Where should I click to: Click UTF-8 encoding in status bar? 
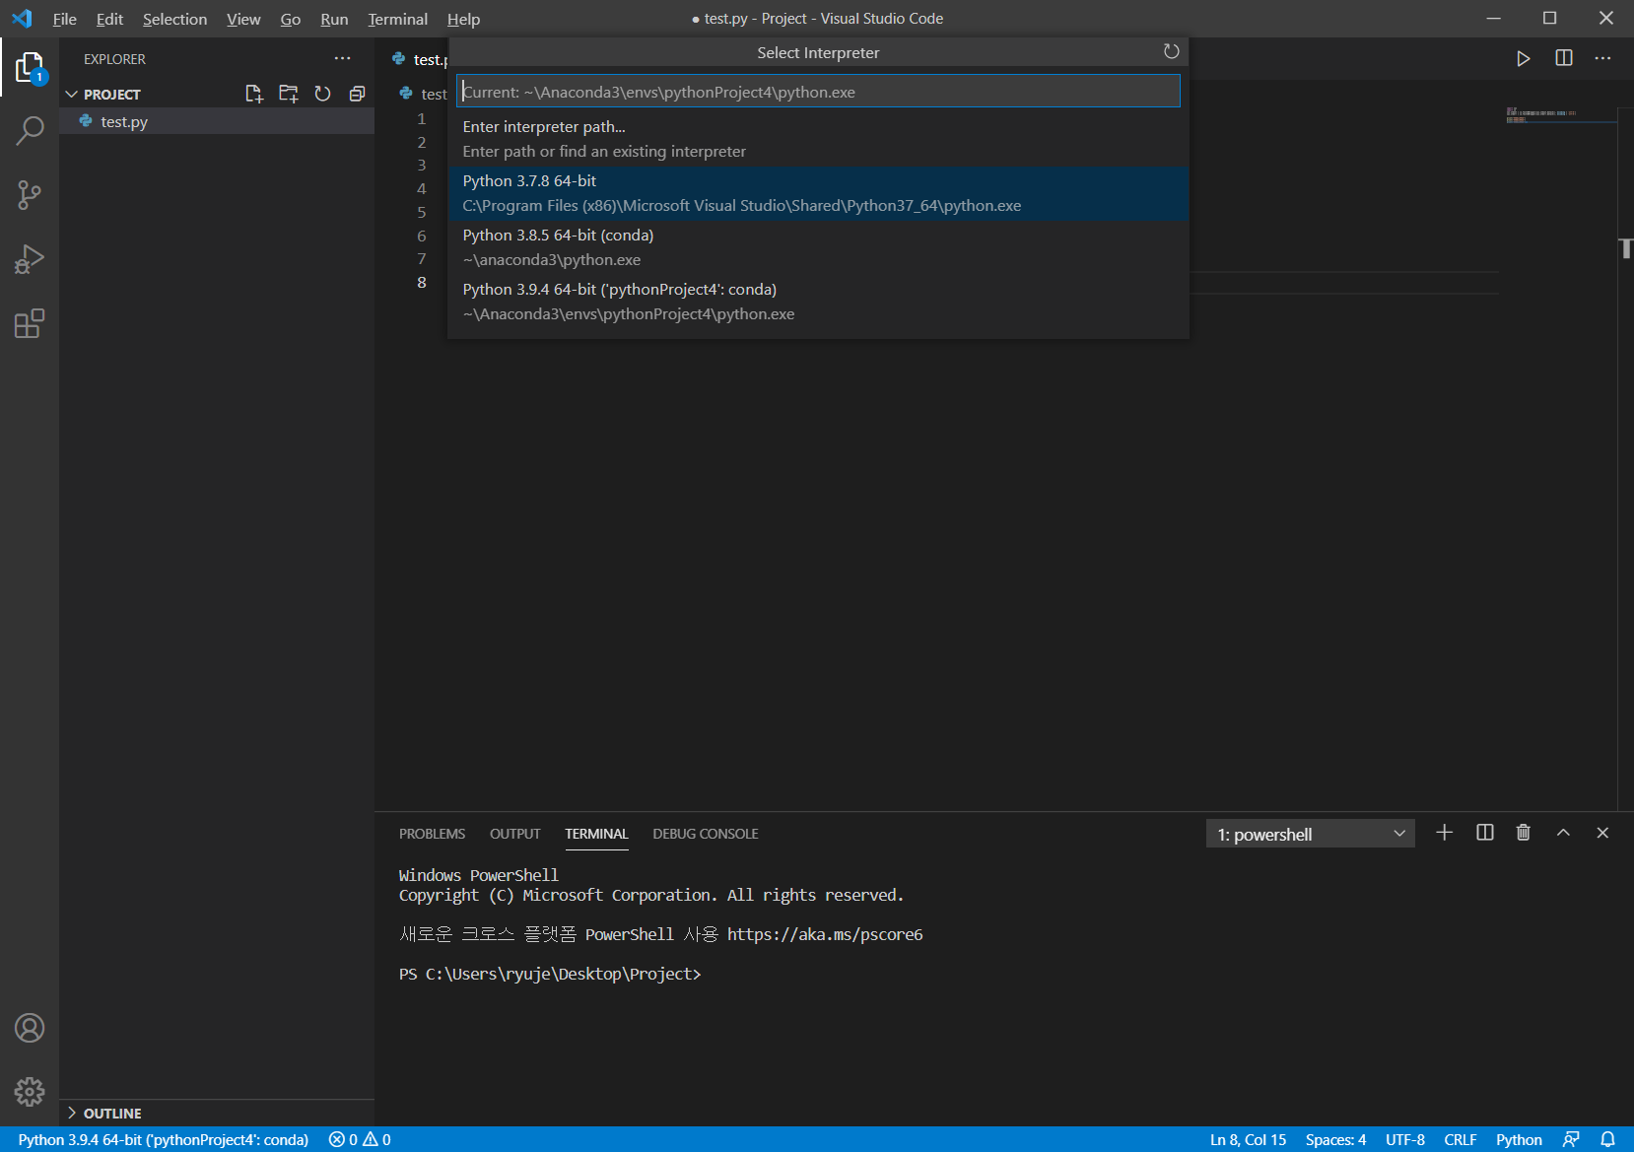(1404, 1139)
